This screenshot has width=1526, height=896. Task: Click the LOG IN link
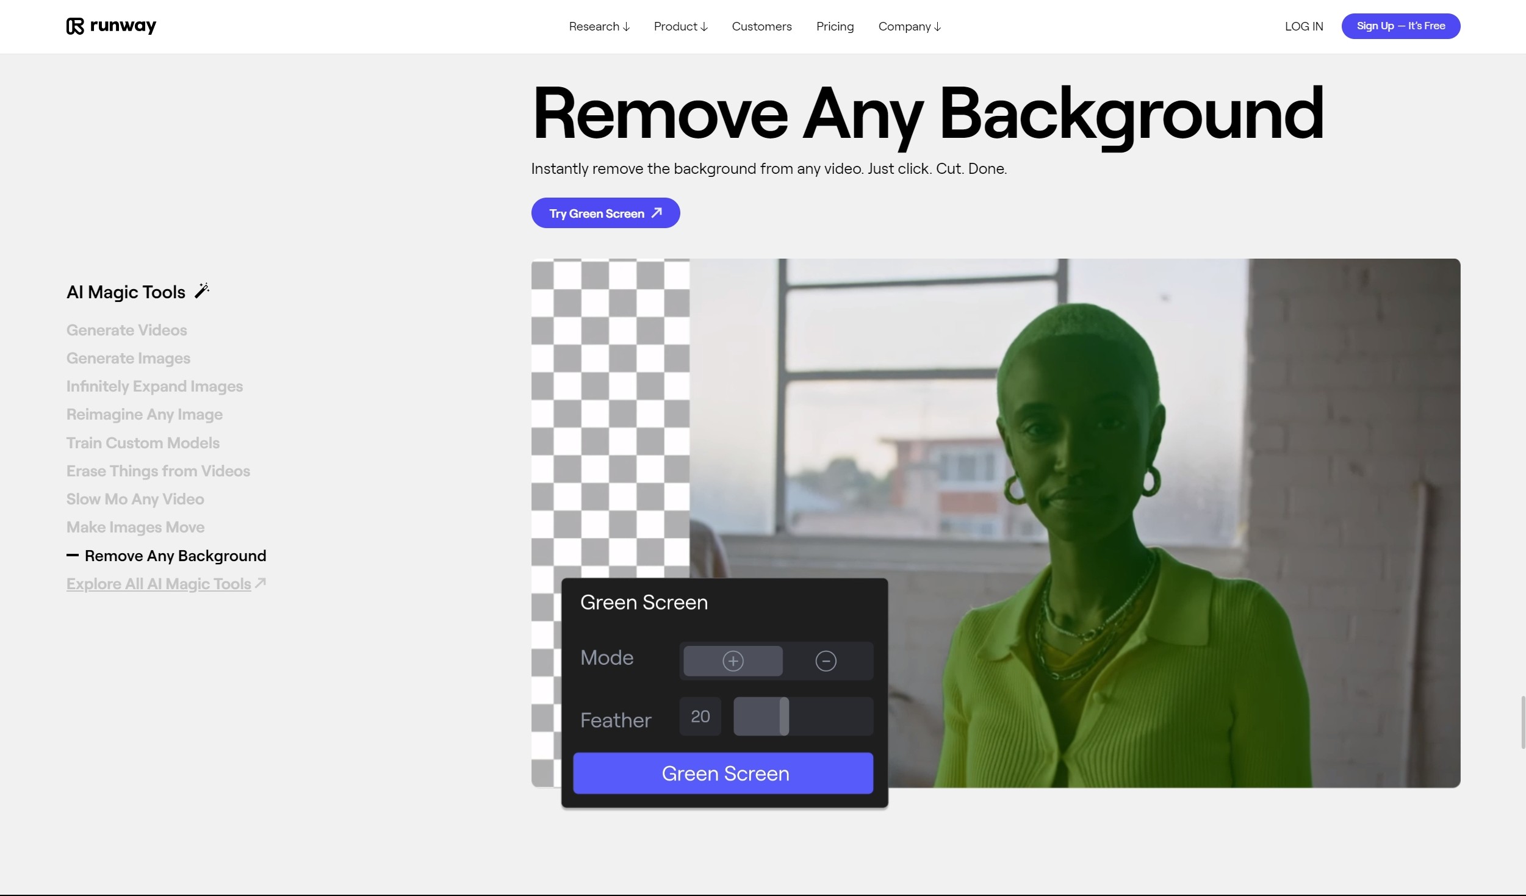[x=1304, y=26]
